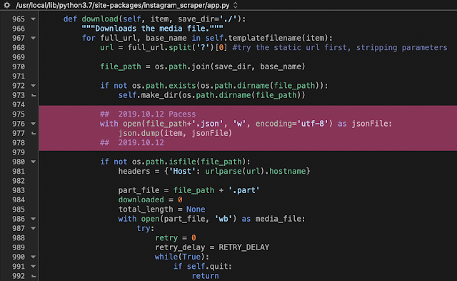This screenshot has height=281, width=457.
Task: Click the app.py file path title
Action: click(123, 5)
